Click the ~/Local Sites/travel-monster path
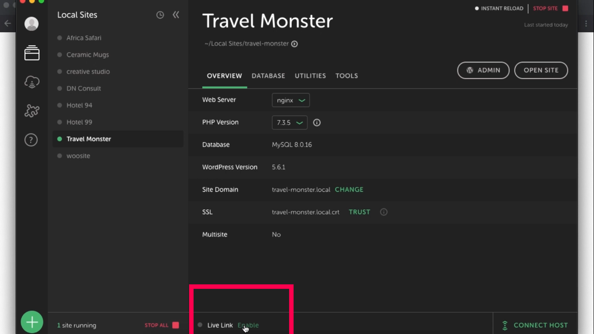The width and height of the screenshot is (594, 334). click(247, 44)
